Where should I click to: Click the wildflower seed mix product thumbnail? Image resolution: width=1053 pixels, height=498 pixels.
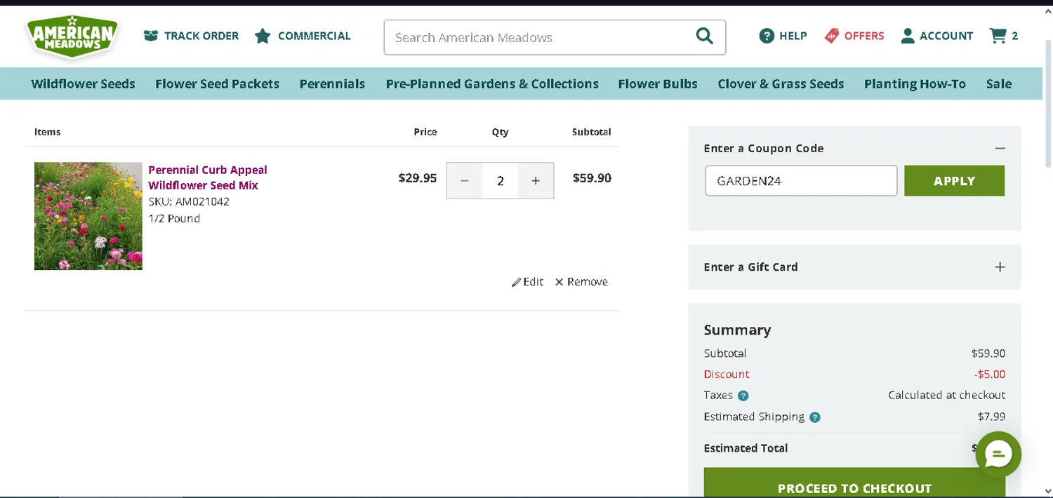[x=88, y=216]
